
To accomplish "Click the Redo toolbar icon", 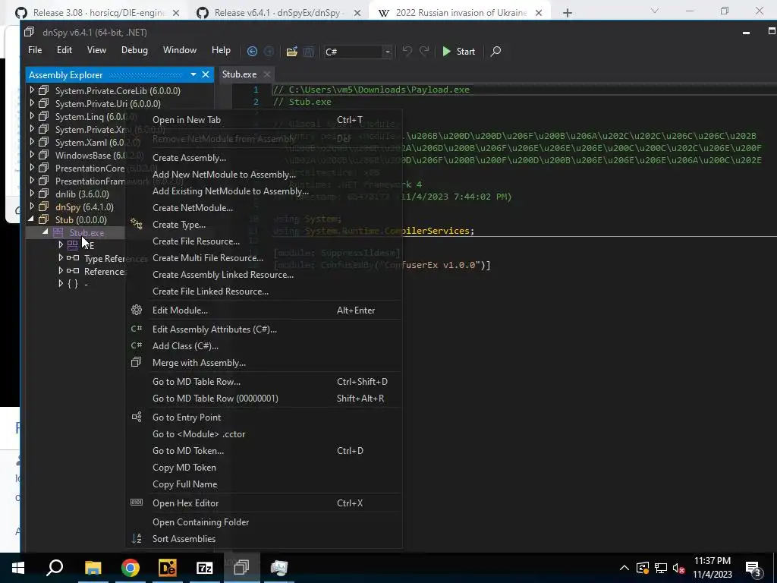I will point(424,51).
